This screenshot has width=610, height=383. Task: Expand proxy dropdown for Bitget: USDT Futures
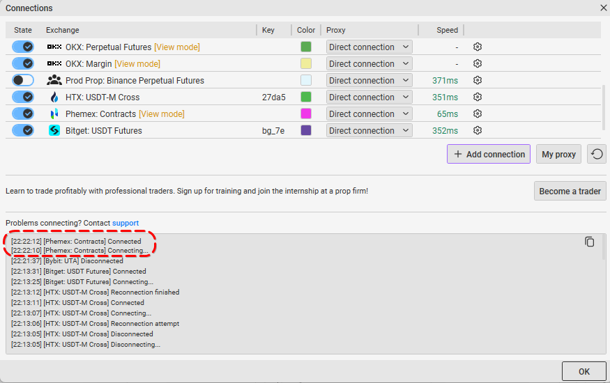369,130
